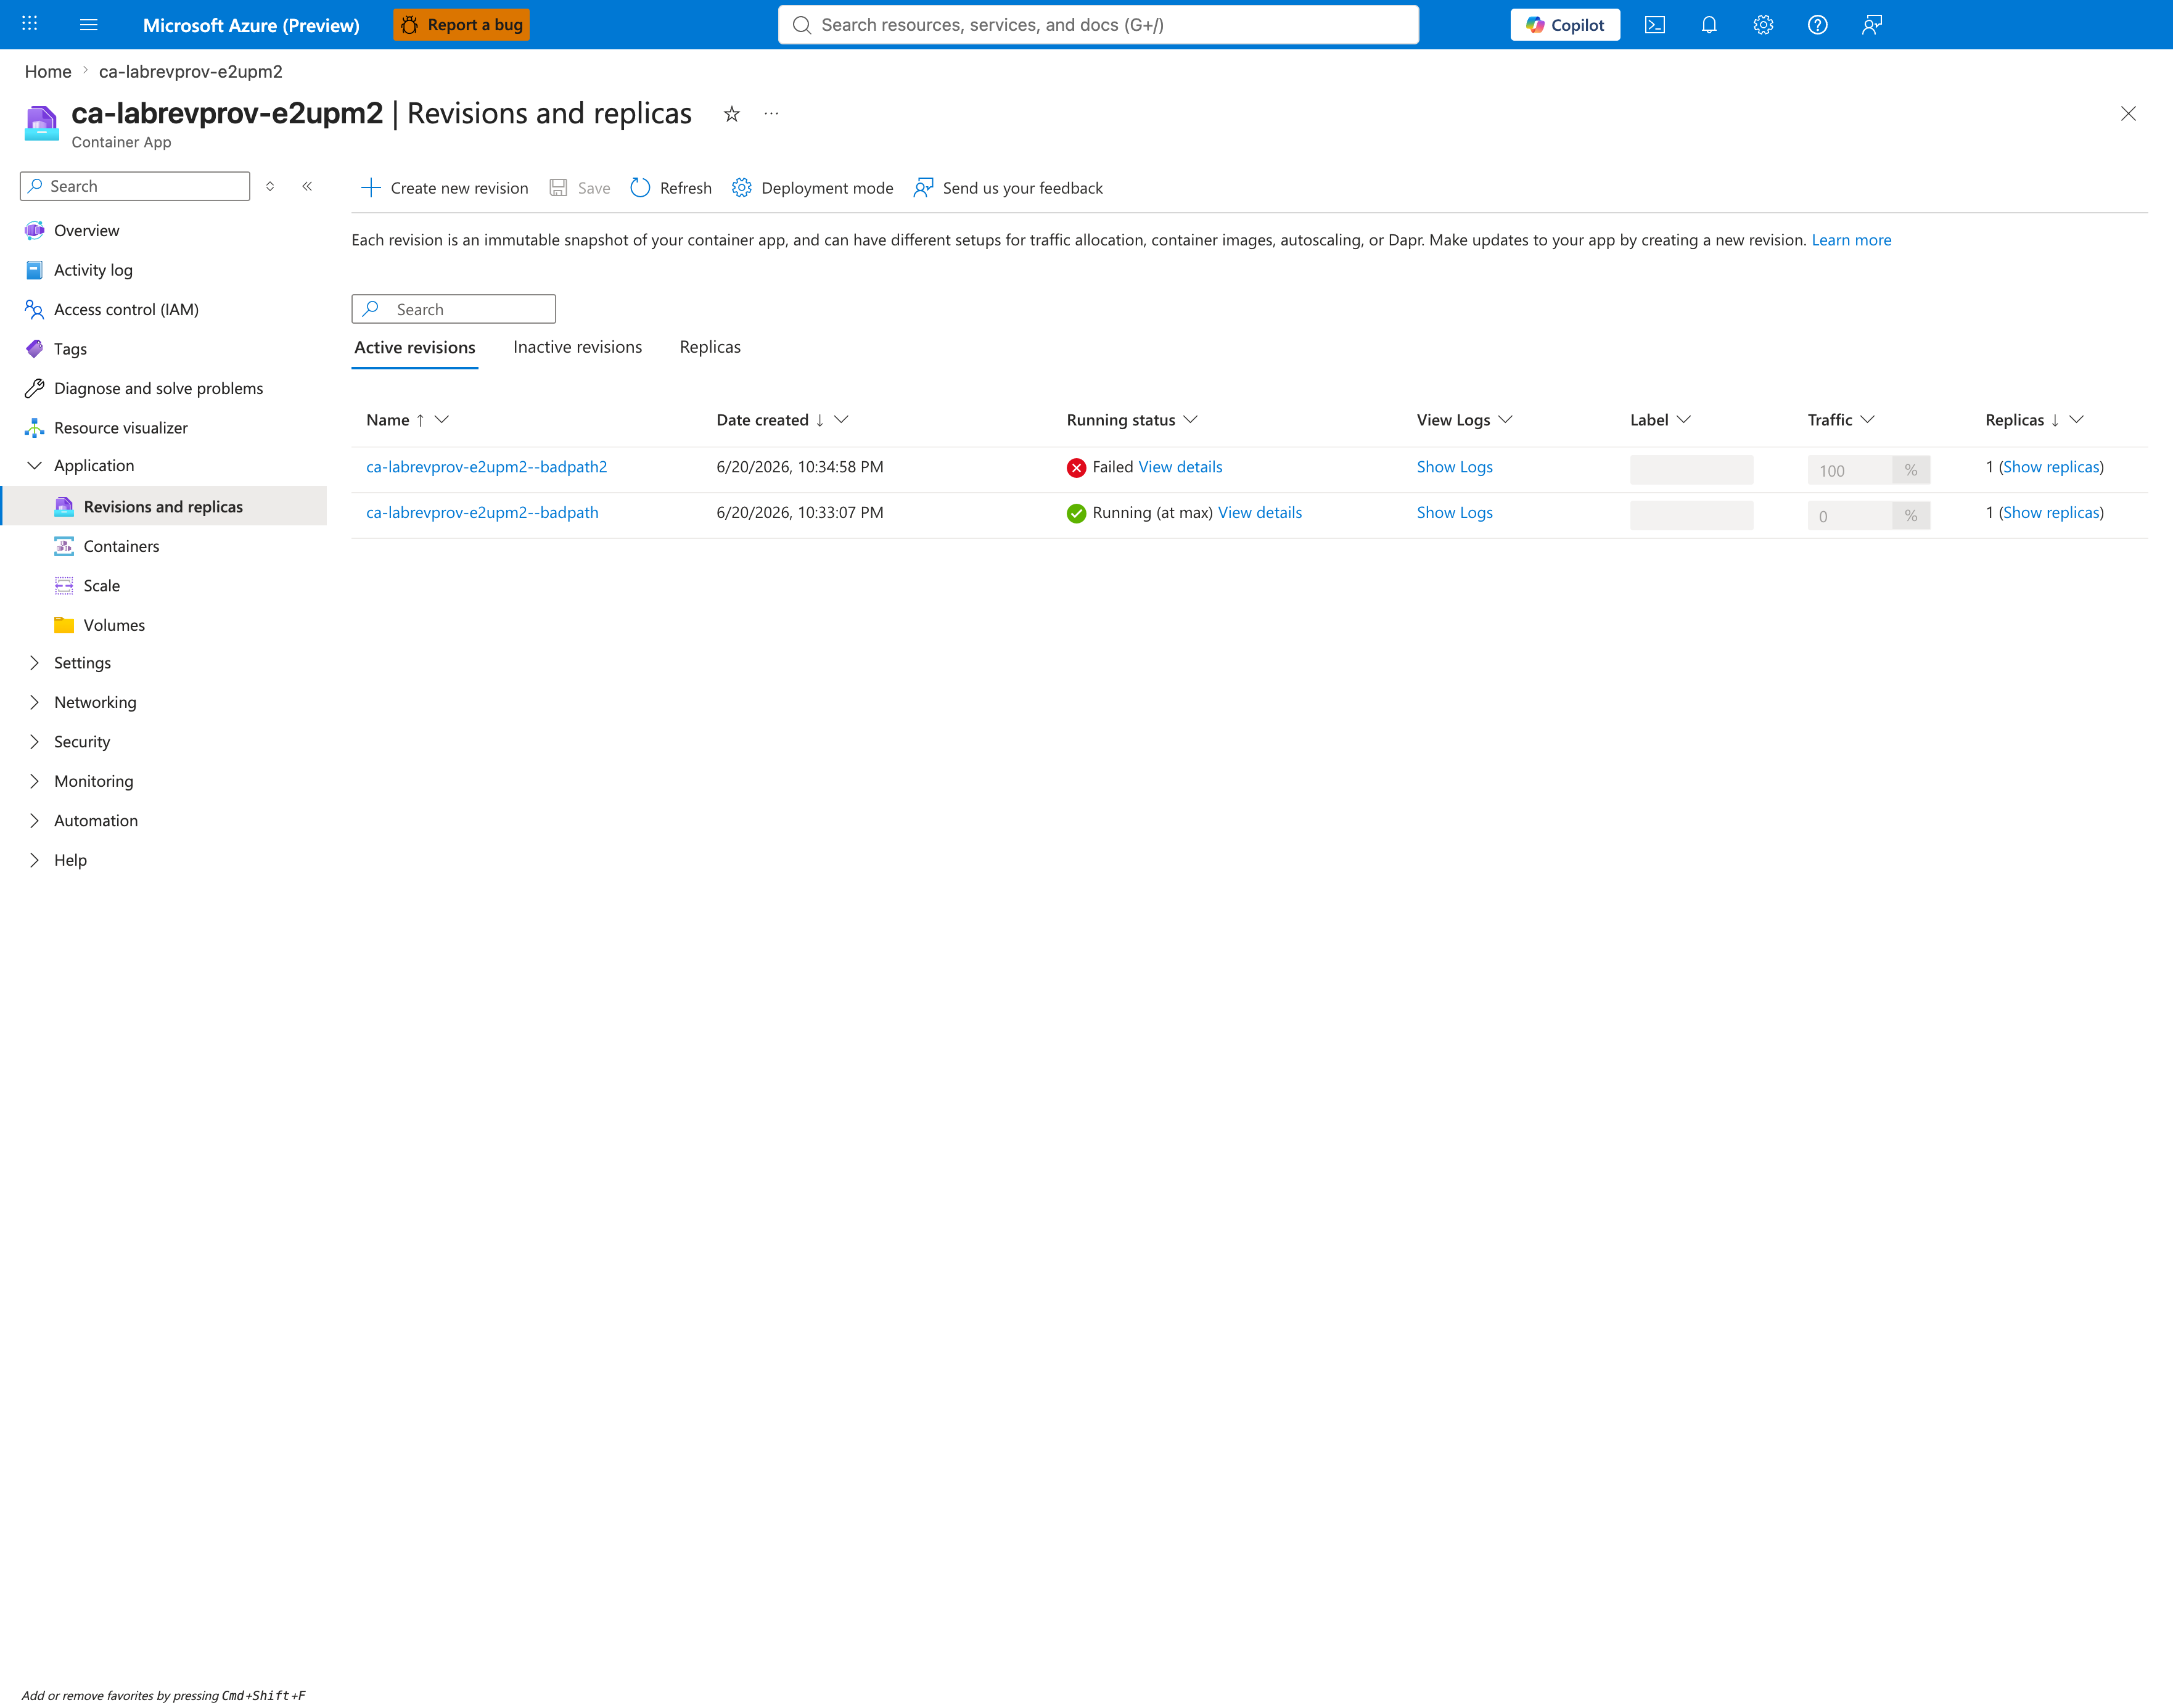The height and width of the screenshot is (1708, 2173).
Task: Click Create new revision
Action: pyautogui.click(x=444, y=188)
